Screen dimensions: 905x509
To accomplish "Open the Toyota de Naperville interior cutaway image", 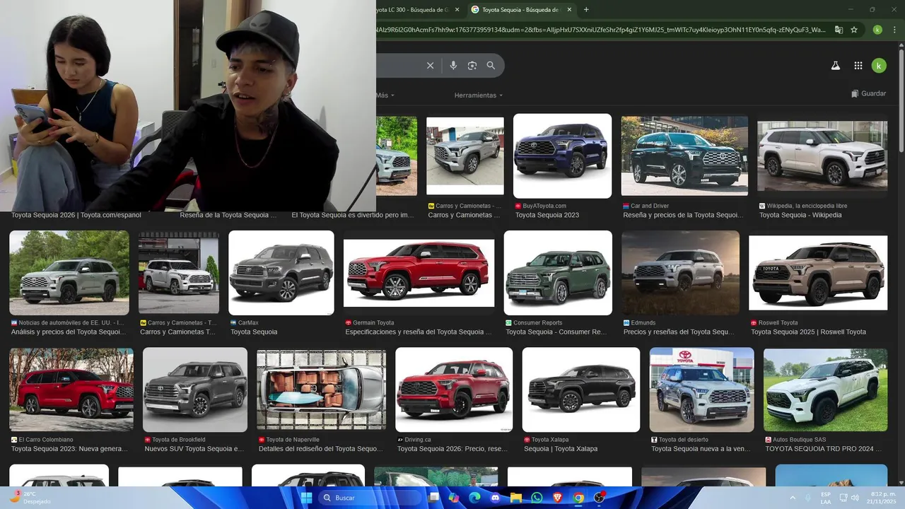I will tap(321, 390).
